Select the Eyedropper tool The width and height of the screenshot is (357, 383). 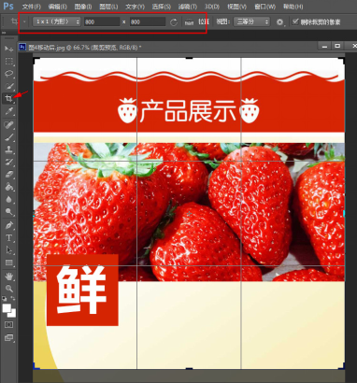click(x=8, y=111)
